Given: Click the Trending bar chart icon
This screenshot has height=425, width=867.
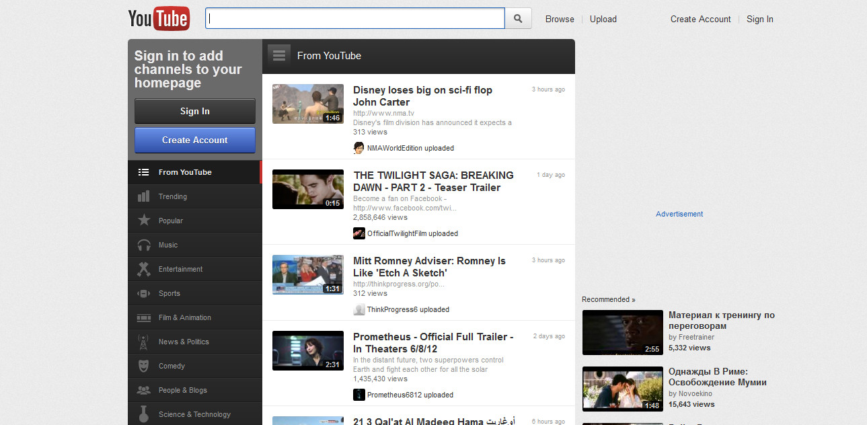Looking at the screenshot, I should tap(143, 196).
